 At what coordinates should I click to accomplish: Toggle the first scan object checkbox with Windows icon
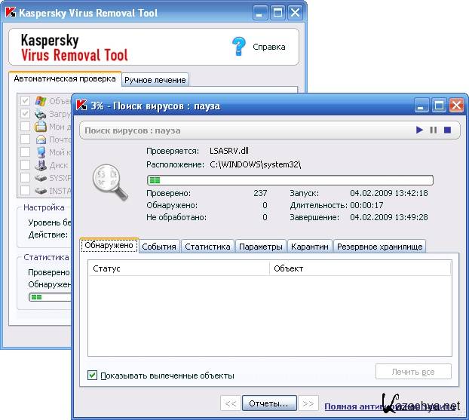(x=26, y=101)
